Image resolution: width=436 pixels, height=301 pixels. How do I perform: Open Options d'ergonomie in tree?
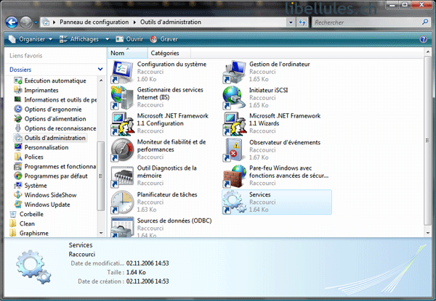coord(48,110)
